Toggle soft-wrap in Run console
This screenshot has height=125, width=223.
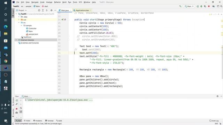click(x=21, y=108)
